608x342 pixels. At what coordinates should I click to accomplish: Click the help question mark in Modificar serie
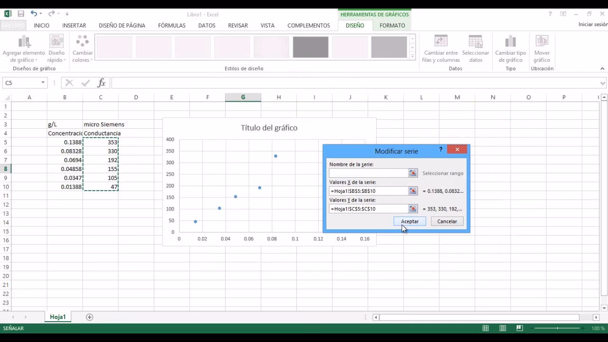441,150
